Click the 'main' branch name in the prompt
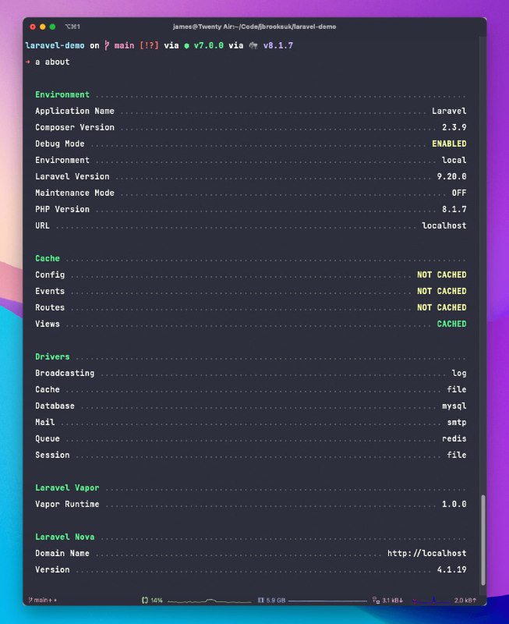The image size is (509, 624). click(124, 45)
